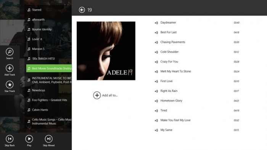Click the duration of the Tired row
267x150 pixels.
[236, 110]
